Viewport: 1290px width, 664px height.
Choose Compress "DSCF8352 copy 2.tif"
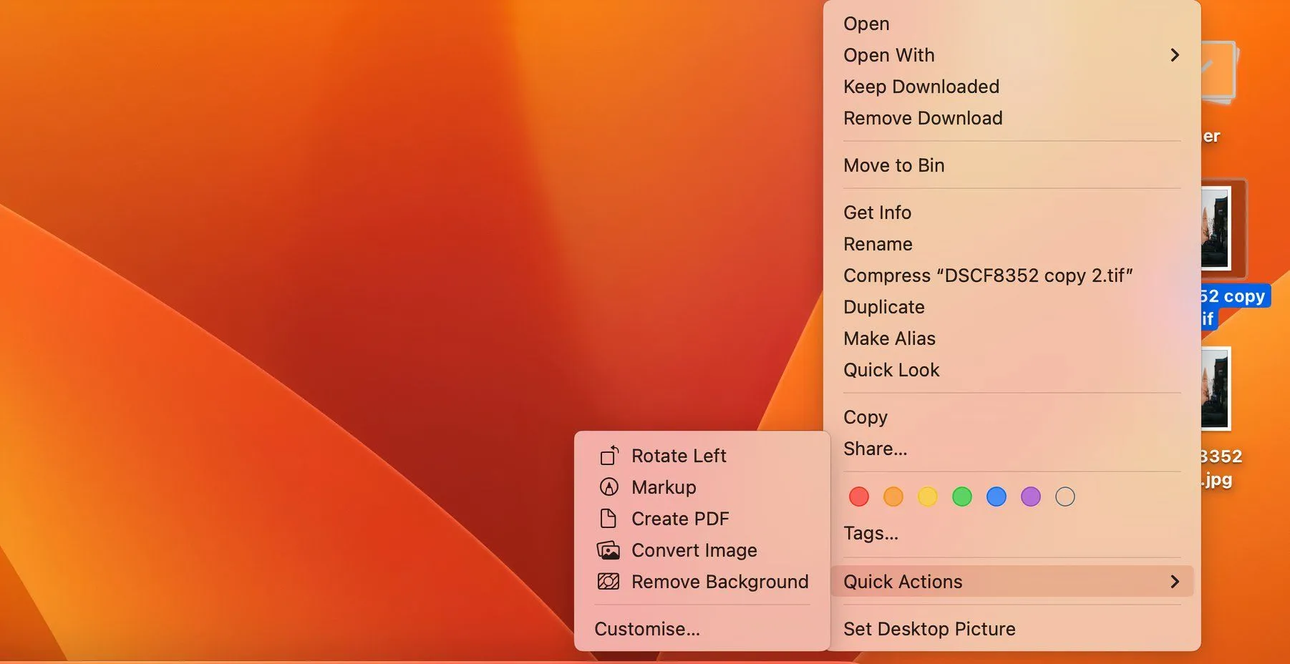tap(988, 275)
